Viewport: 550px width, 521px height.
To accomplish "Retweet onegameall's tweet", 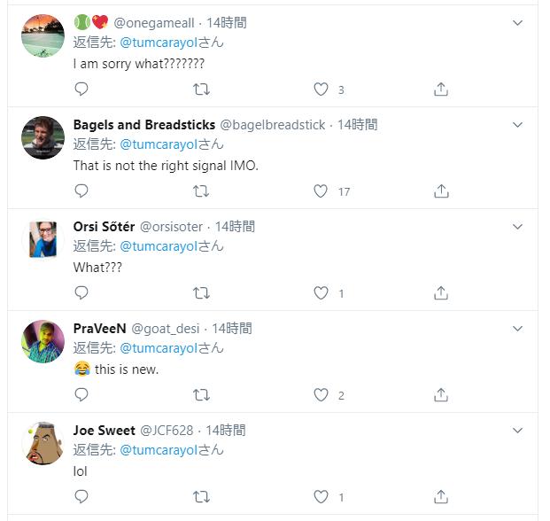I will 201,89.
